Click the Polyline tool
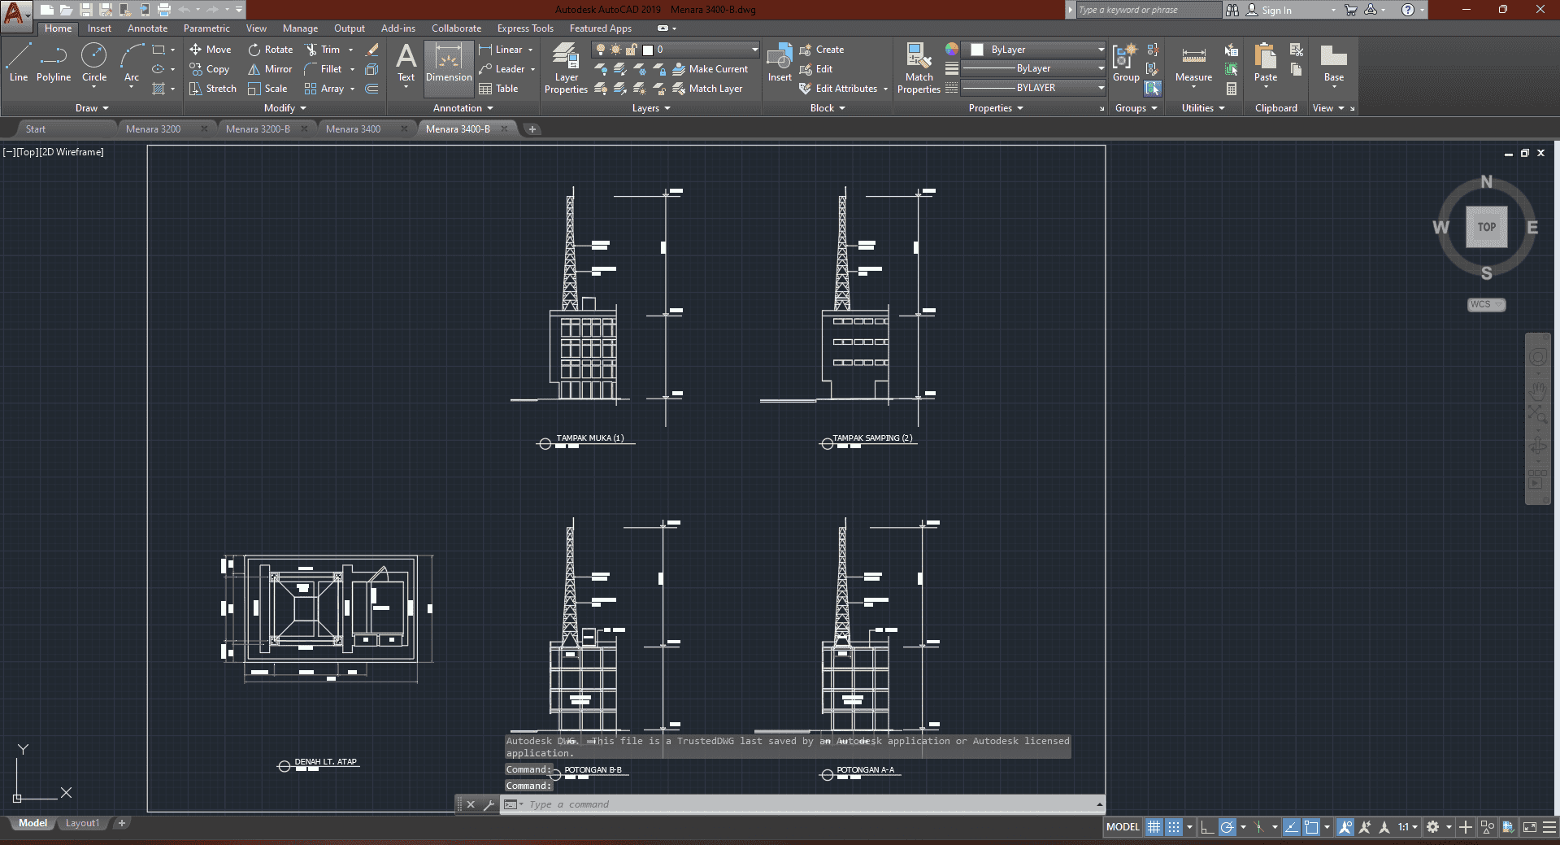Image resolution: width=1560 pixels, height=845 pixels. [54, 63]
